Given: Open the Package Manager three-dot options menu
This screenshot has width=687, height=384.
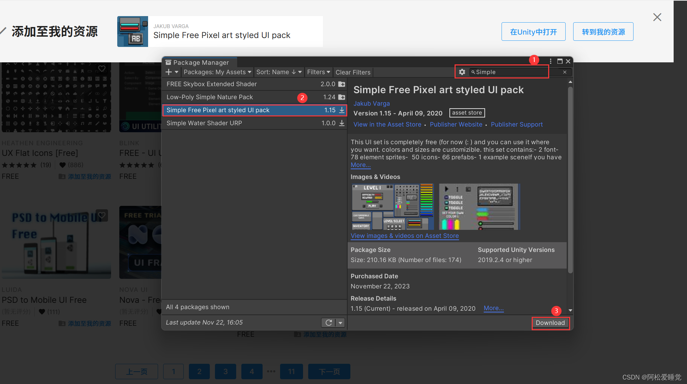Looking at the screenshot, I should click(551, 61).
